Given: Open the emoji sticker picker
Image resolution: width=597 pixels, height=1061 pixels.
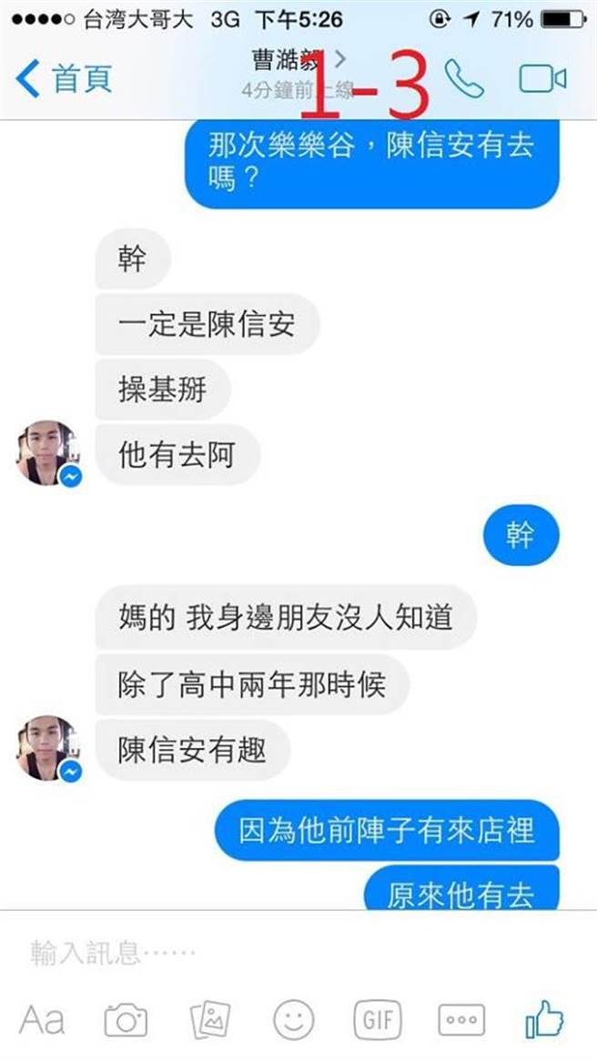Looking at the screenshot, I should coord(294,1020).
